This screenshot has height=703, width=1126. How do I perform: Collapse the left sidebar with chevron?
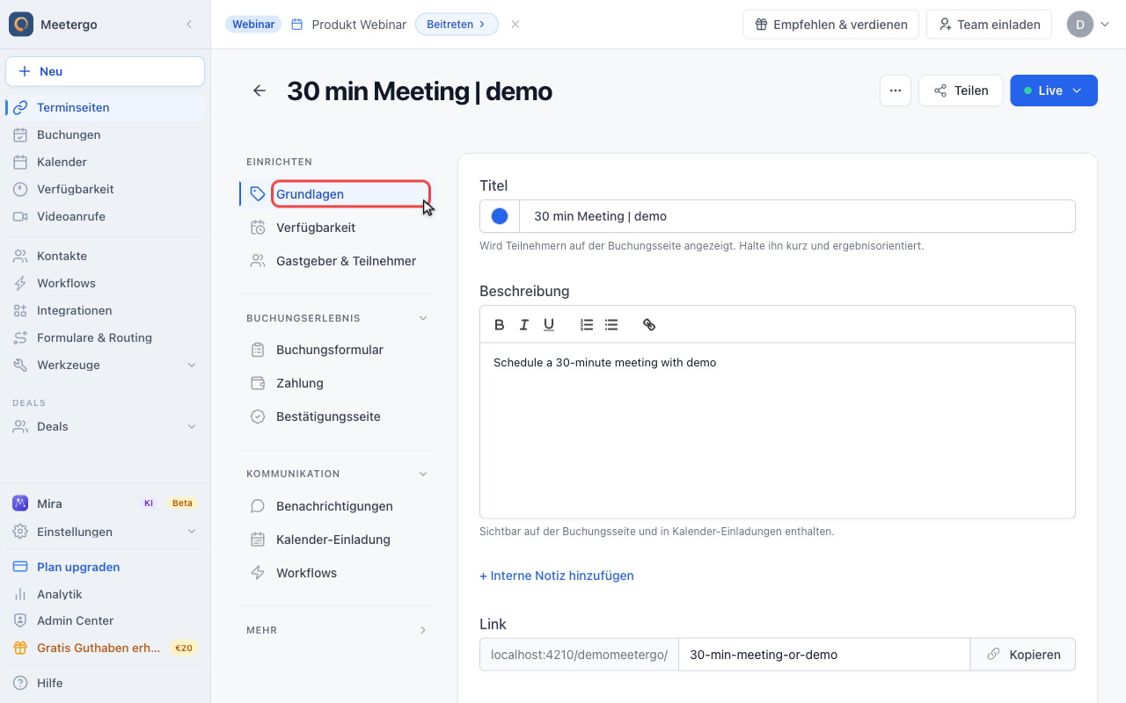tap(189, 25)
